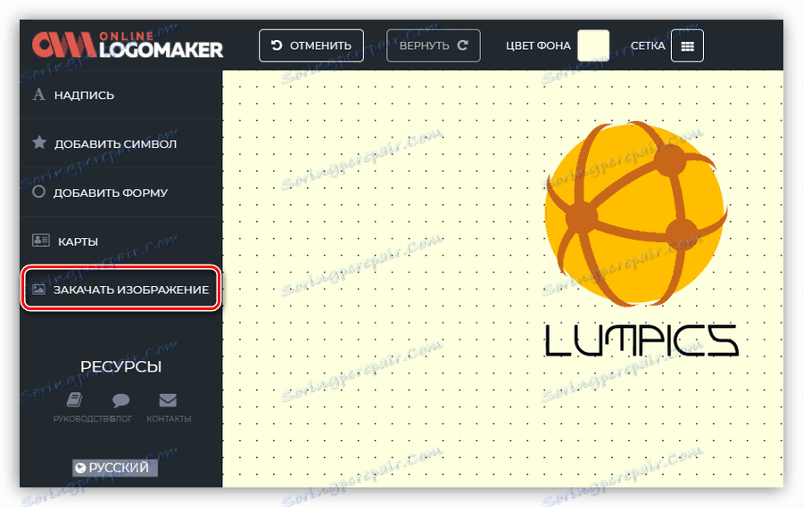Undo with the ОТМЕНИТЬ button
The width and height of the screenshot is (803, 507).
(x=311, y=45)
